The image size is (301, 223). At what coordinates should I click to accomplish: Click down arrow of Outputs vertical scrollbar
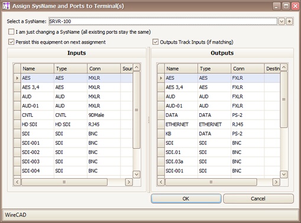pos(284,174)
